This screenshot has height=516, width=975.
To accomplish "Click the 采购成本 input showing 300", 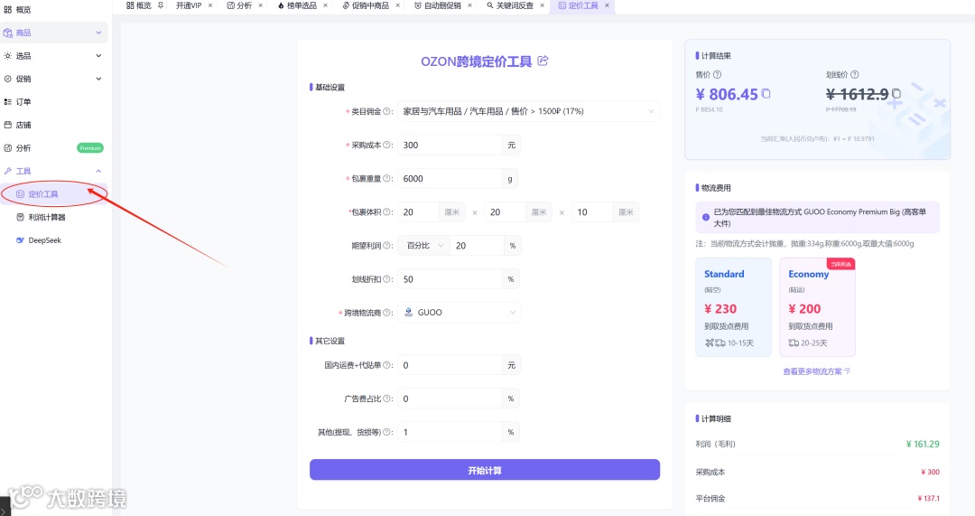I will pos(449,145).
